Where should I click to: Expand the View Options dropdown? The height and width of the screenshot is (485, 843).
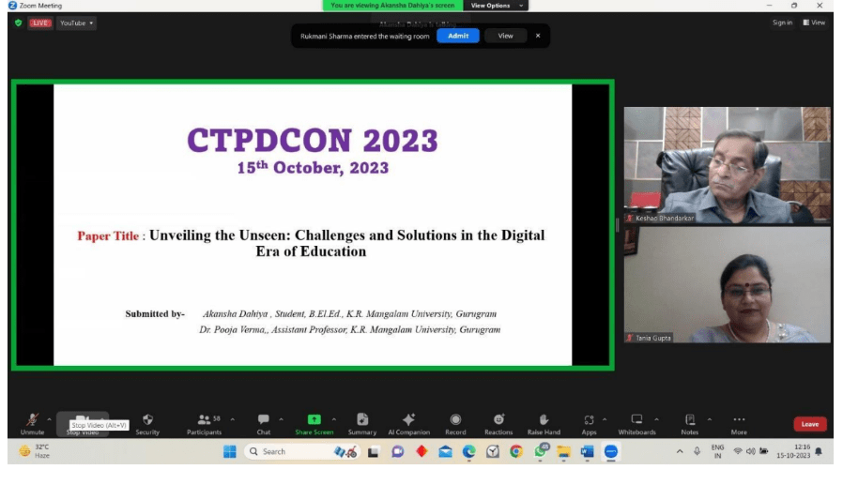pos(495,6)
